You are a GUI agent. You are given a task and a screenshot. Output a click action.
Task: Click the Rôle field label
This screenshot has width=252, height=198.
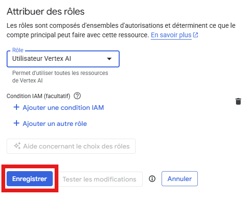tap(18, 50)
